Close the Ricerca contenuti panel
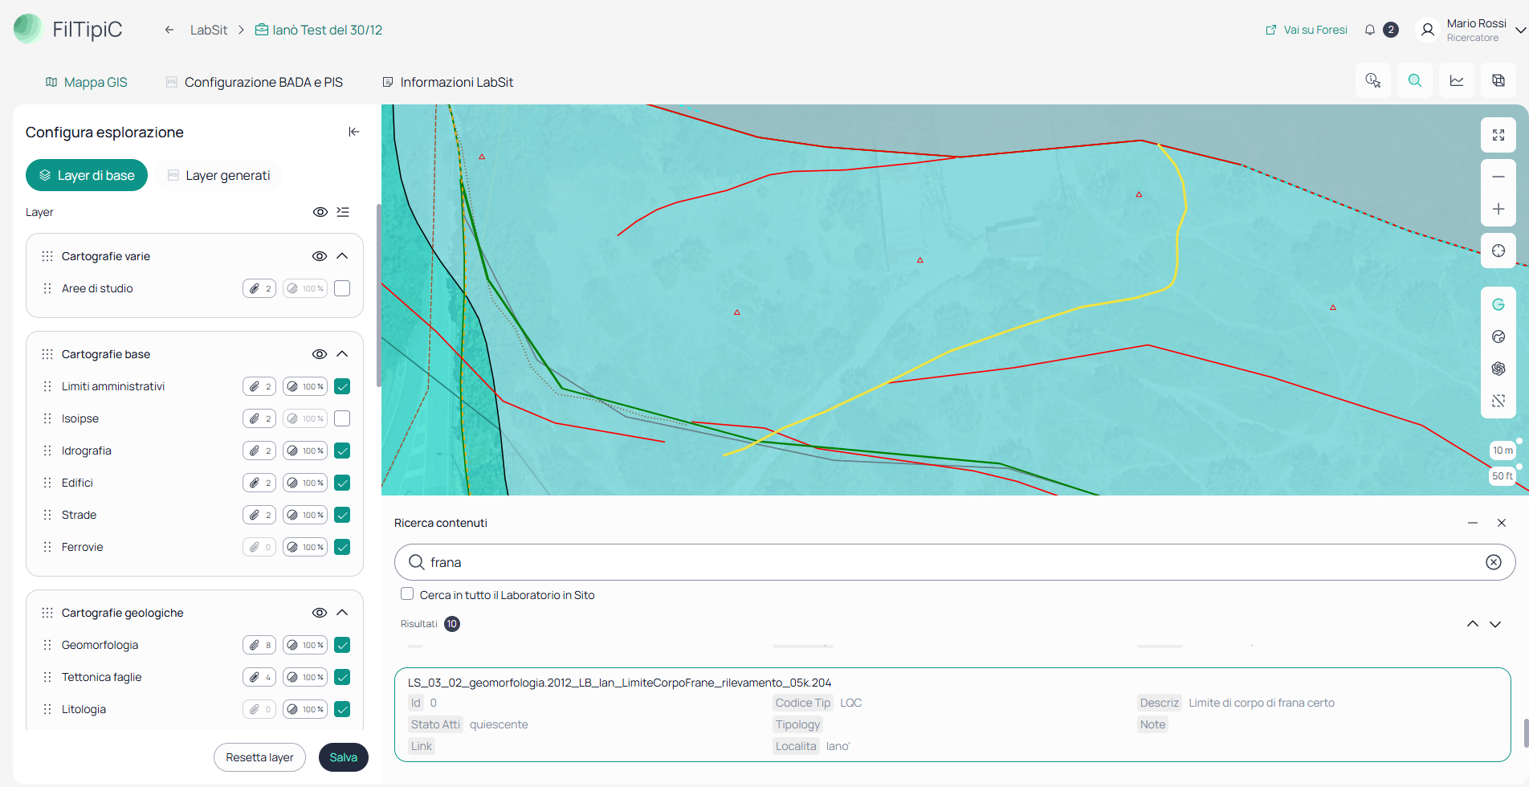The width and height of the screenshot is (1529, 787). 1502,523
